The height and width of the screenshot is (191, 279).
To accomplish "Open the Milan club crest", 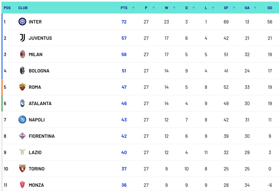I will tap(22, 54).
